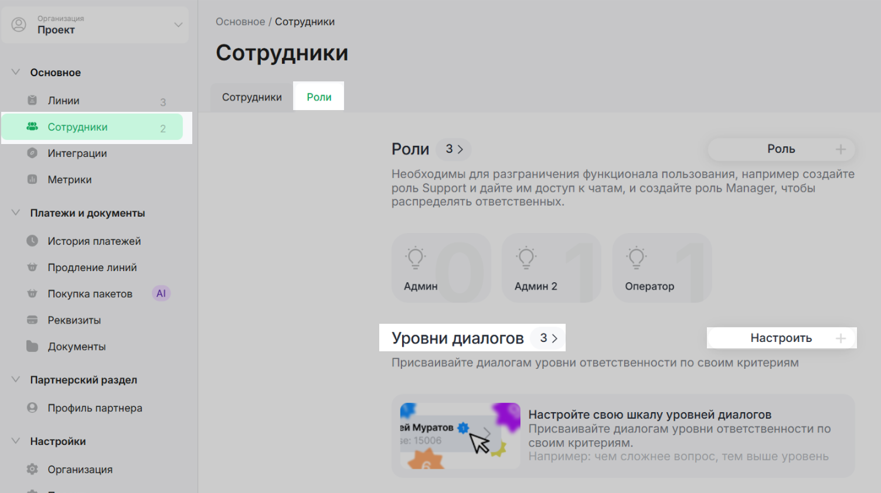Switch to the Сотрудники tab
The image size is (881, 493).
point(251,97)
